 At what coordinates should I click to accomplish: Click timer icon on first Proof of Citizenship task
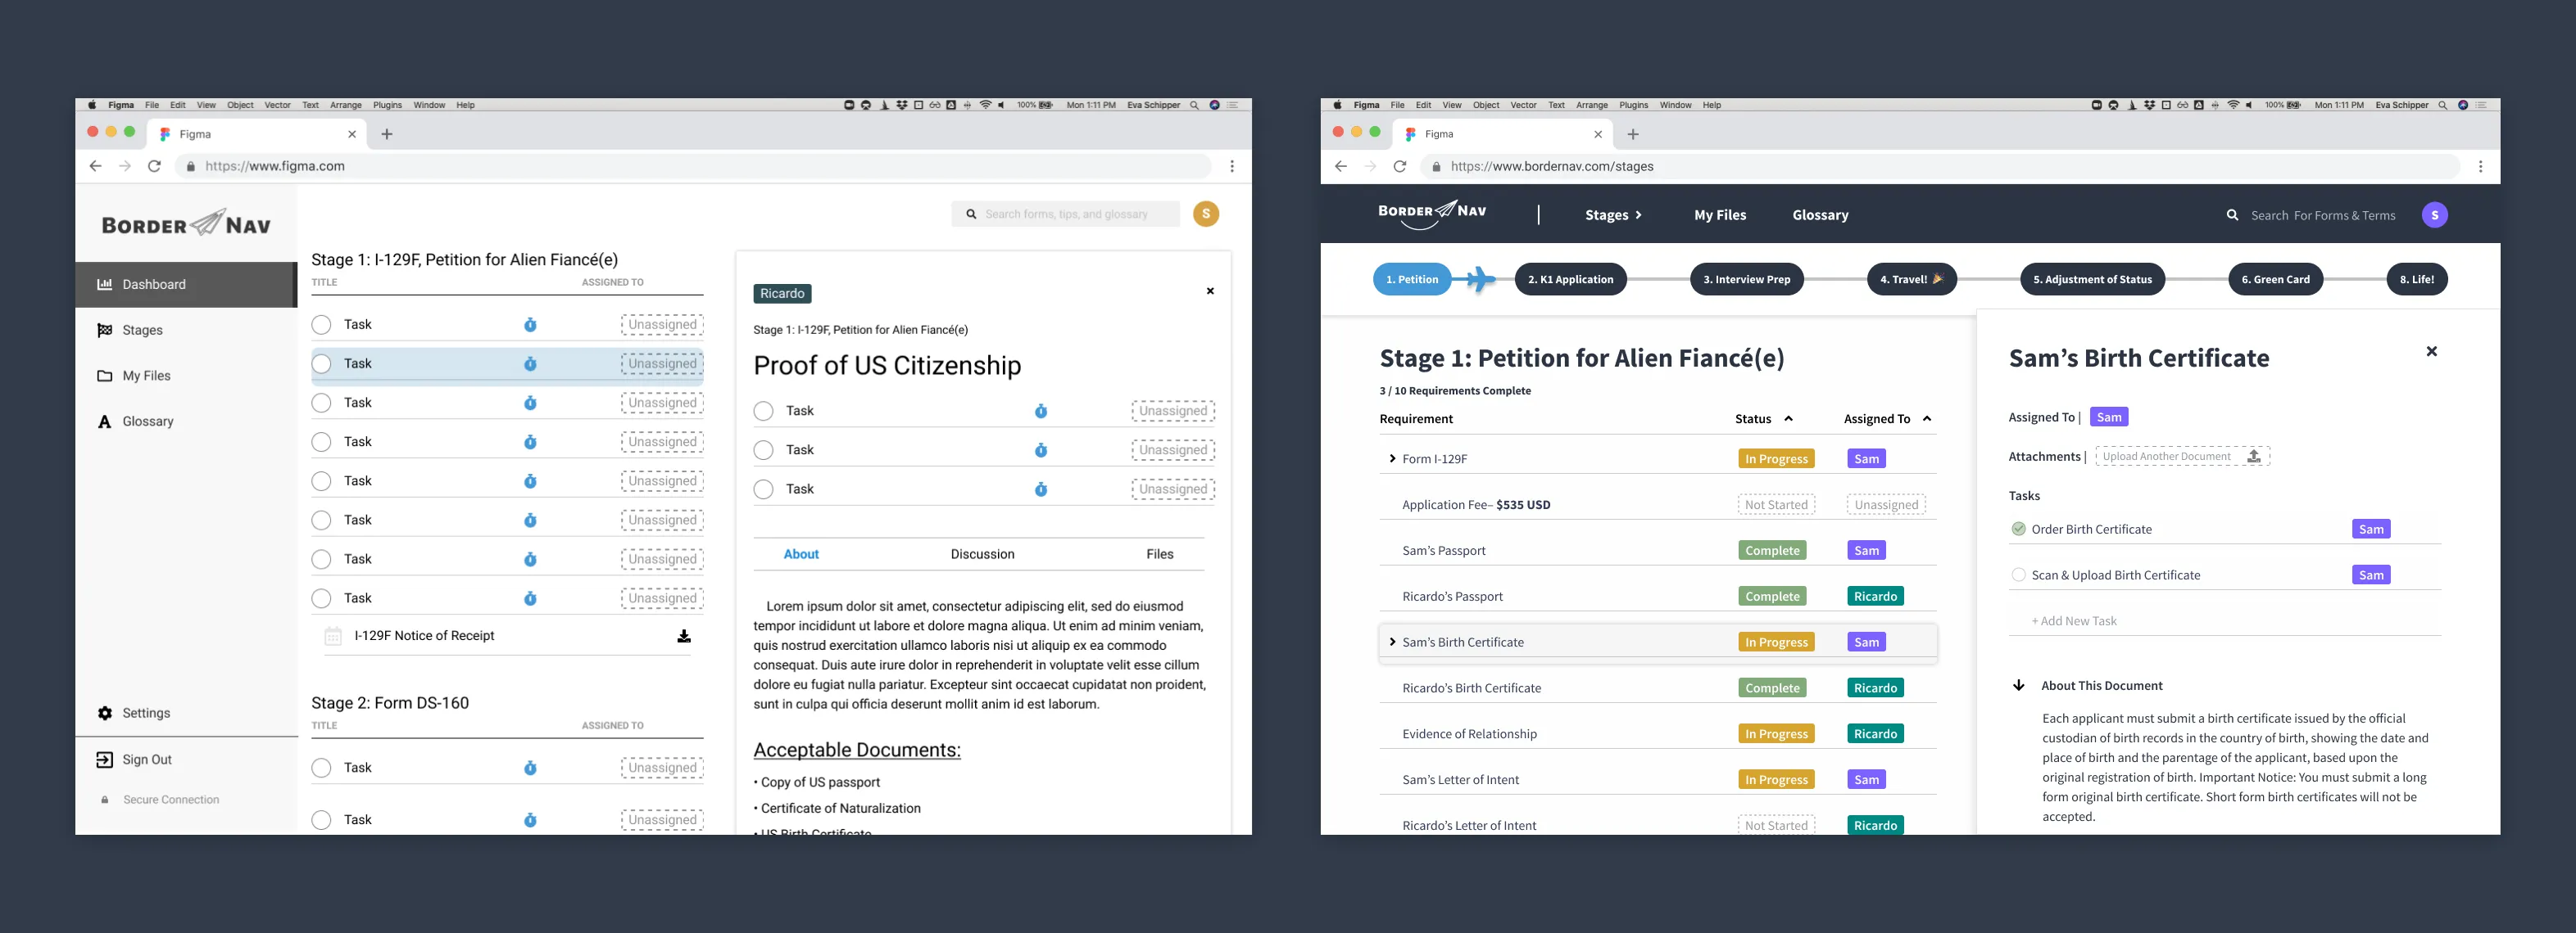(x=1041, y=411)
